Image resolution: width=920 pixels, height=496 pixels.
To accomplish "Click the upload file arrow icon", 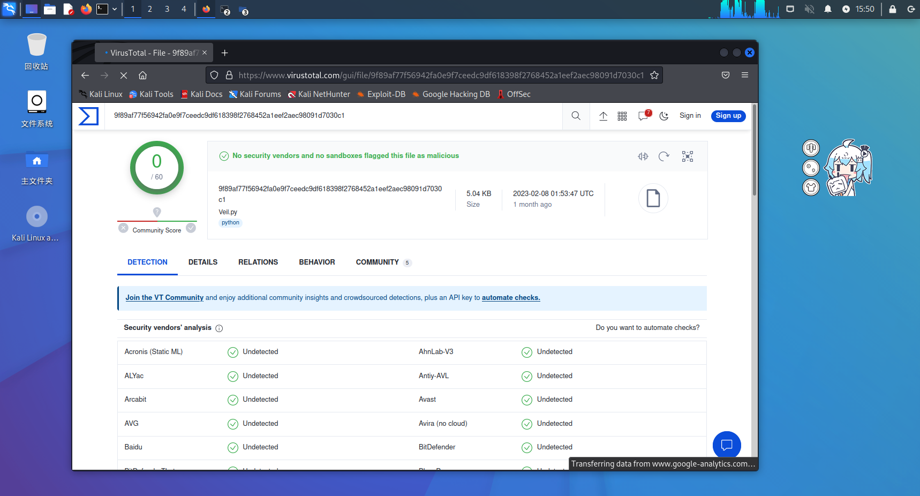I will [603, 116].
